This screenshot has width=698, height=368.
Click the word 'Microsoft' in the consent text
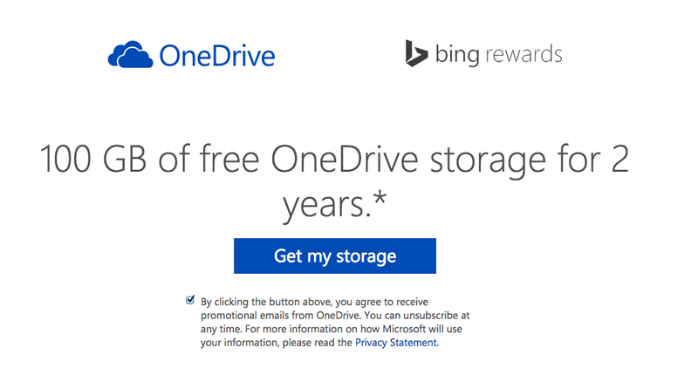pos(404,329)
